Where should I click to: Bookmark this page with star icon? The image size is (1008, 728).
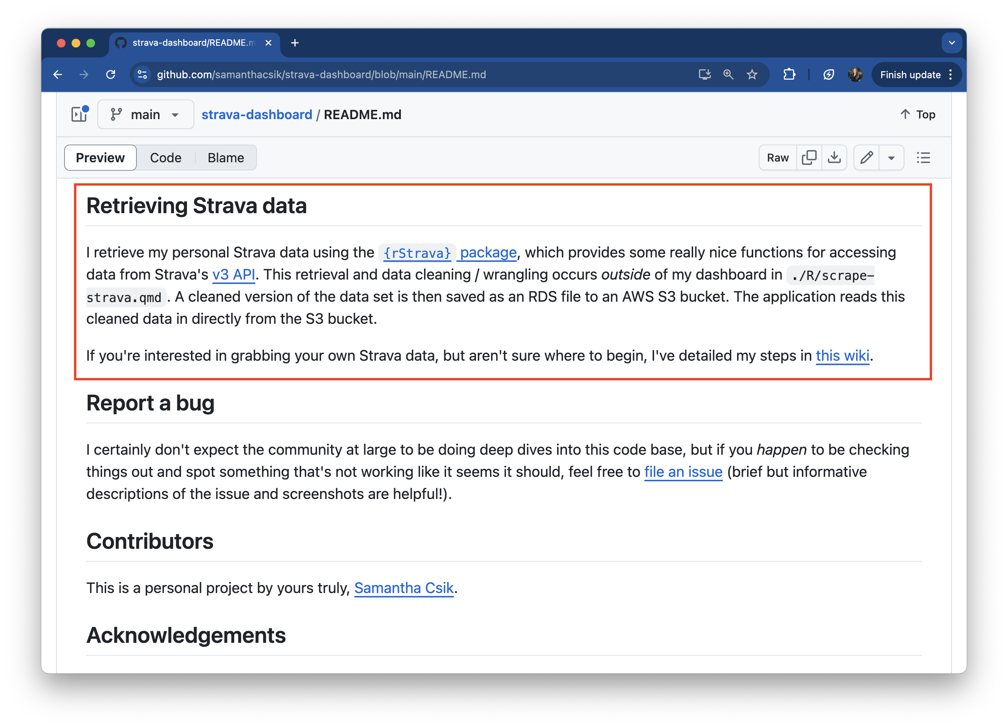pos(751,74)
